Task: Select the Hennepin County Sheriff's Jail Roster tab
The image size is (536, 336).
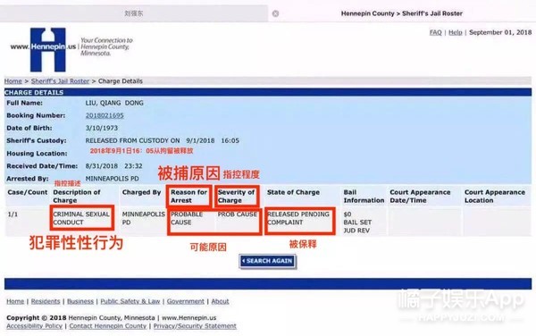Action: pos(402,13)
